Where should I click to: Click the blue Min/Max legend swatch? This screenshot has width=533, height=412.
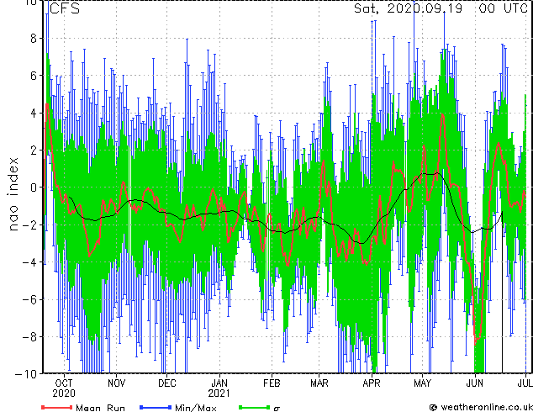(x=156, y=407)
